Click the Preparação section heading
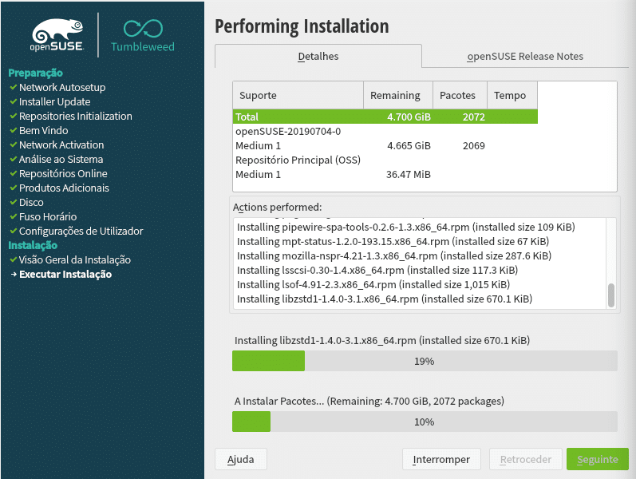This screenshot has width=636, height=479. point(35,73)
